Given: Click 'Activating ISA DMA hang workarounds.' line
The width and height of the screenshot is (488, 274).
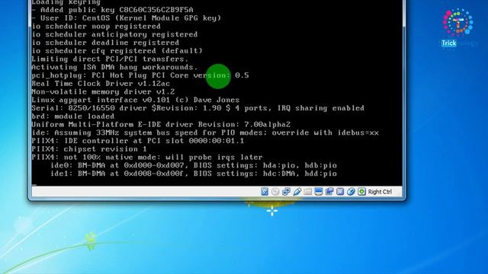Looking at the screenshot, I should [114, 67].
